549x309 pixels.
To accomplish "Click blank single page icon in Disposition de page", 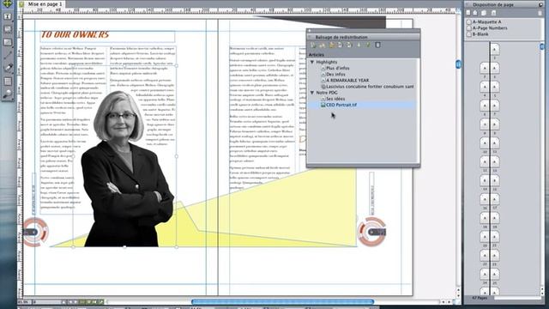I will 468,13.
